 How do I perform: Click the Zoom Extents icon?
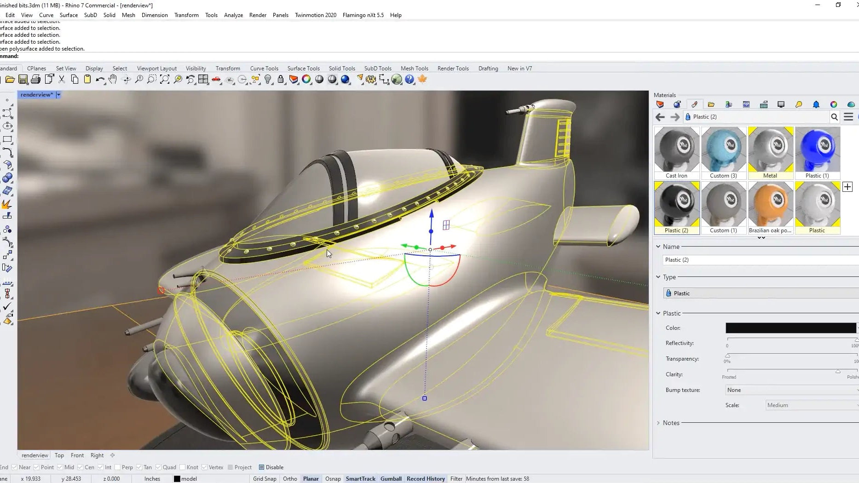coord(165,80)
